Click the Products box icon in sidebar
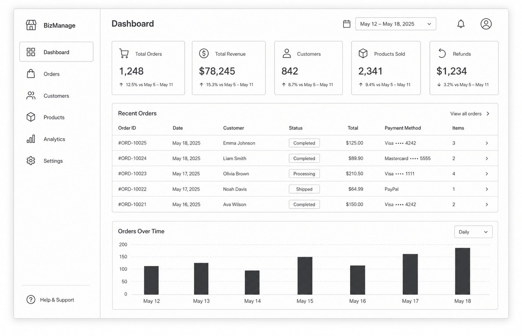The image size is (522, 336). tap(31, 117)
